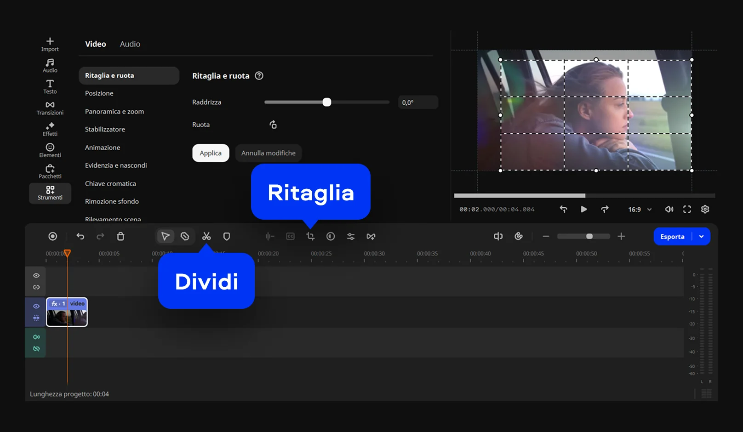Image resolution: width=743 pixels, height=432 pixels.
Task: Click the scissors Dividi split icon
Action: coord(206,236)
